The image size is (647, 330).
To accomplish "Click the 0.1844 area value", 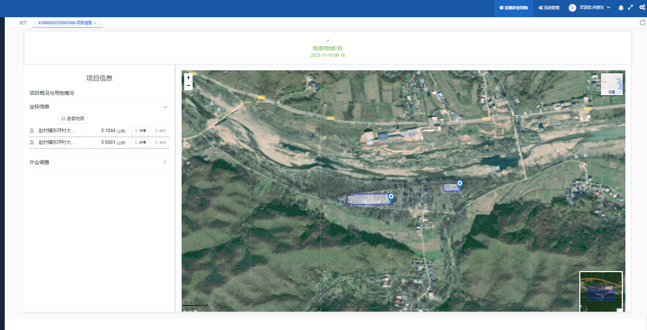I will [108, 131].
